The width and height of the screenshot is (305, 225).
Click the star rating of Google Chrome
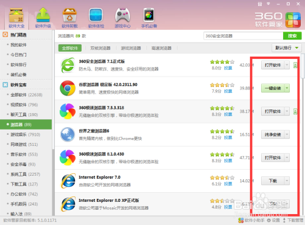tap(222, 85)
